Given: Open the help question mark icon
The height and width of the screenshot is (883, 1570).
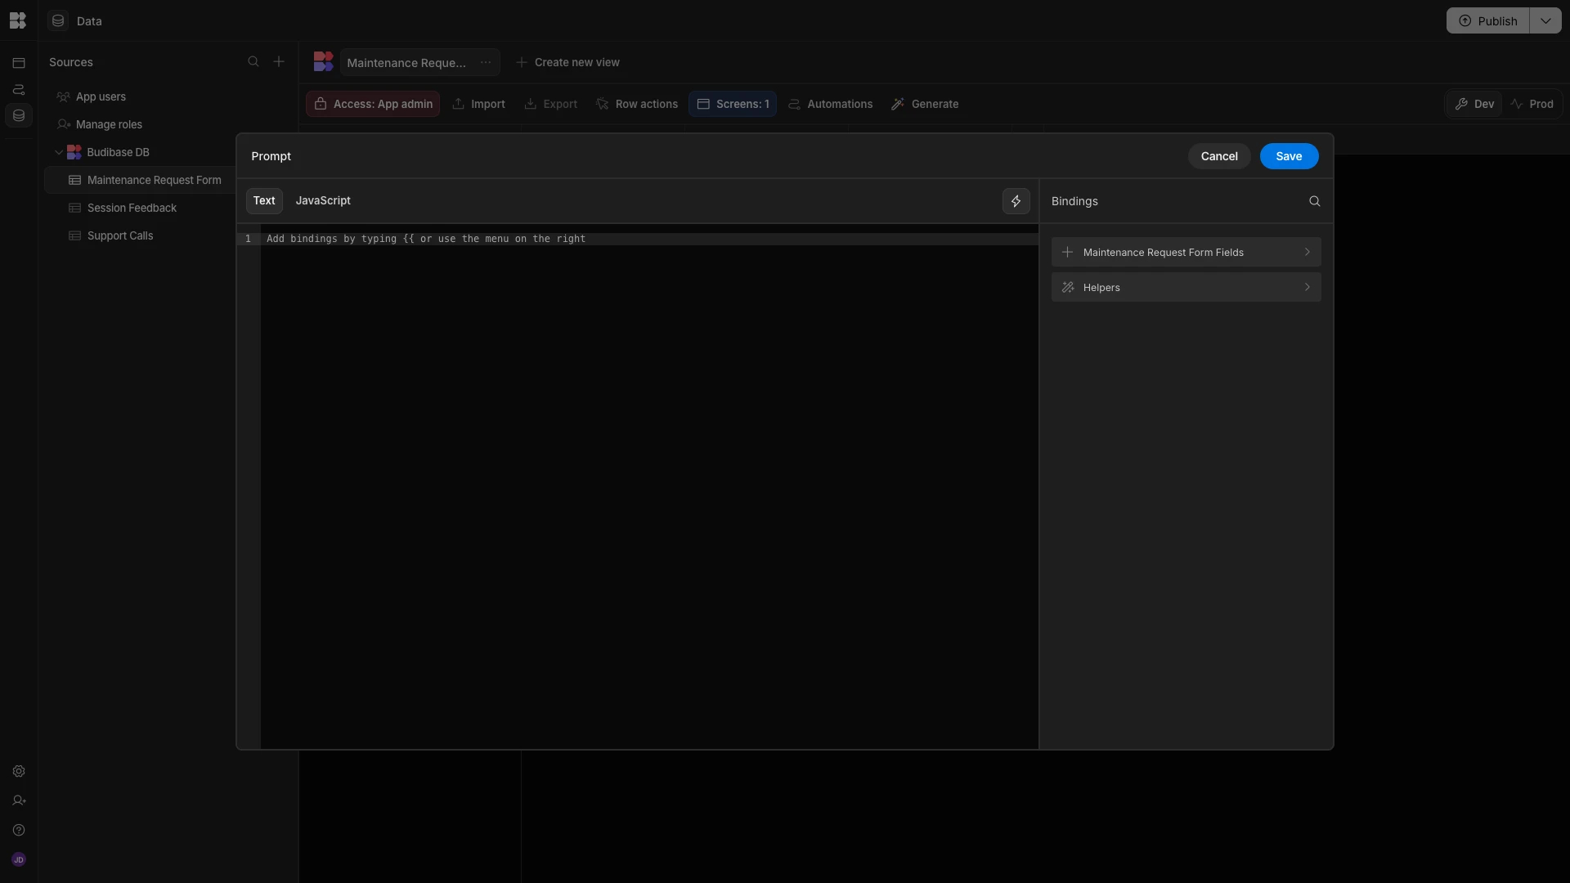Looking at the screenshot, I should click(x=19, y=831).
